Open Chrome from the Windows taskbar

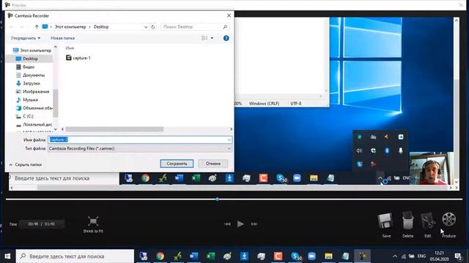click(160, 256)
